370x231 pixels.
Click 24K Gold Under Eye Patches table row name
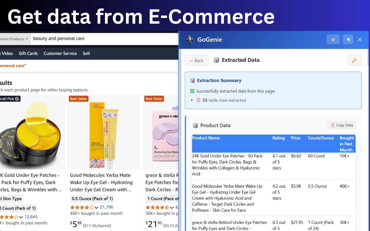click(227, 165)
